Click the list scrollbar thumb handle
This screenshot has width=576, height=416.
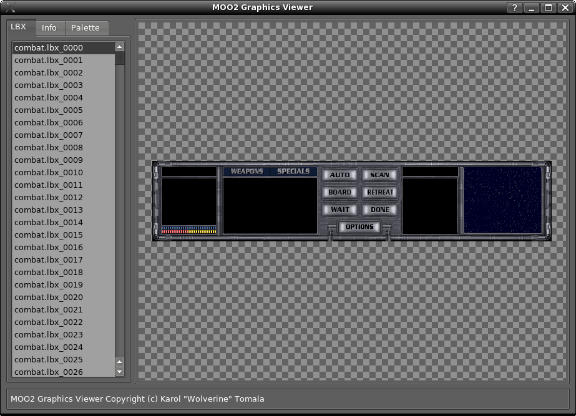[x=120, y=59]
